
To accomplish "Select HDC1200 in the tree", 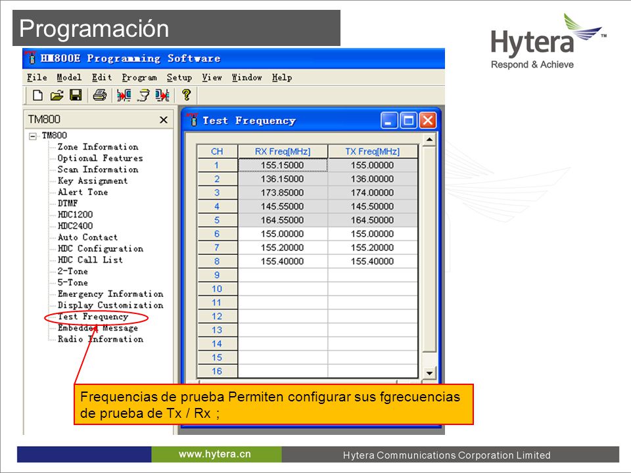I will [x=75, y=214].
